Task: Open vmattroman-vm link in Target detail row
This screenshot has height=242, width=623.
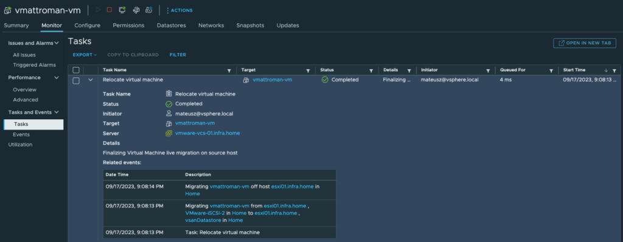Action: pos(195,123)
